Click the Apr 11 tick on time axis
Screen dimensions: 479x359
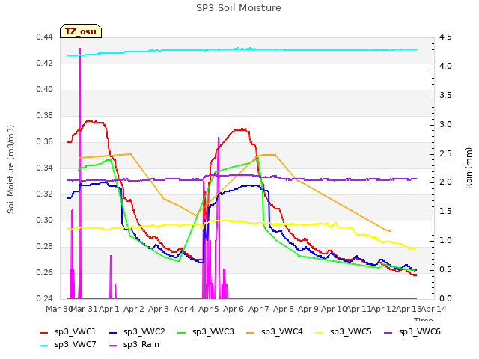click(359, 309)
